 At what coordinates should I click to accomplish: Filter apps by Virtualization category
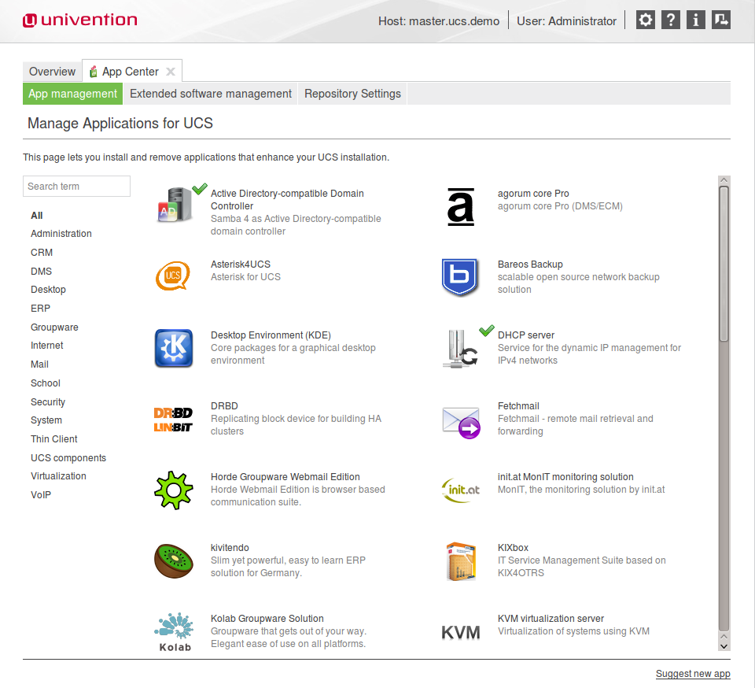coord(58,476)
